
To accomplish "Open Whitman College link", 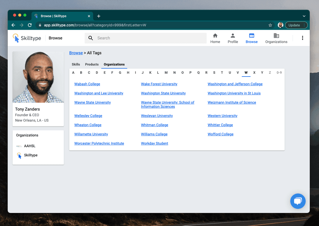I will pos(154,125).
